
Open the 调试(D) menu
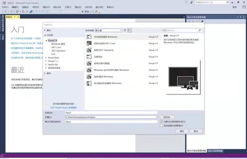point(46,7)
